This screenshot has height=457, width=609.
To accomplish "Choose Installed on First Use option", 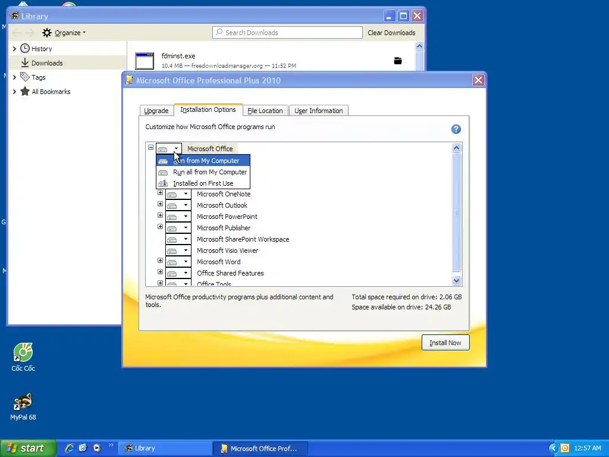I will [203, 183].
